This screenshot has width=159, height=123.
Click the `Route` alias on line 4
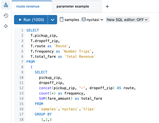tap(61, 46)
